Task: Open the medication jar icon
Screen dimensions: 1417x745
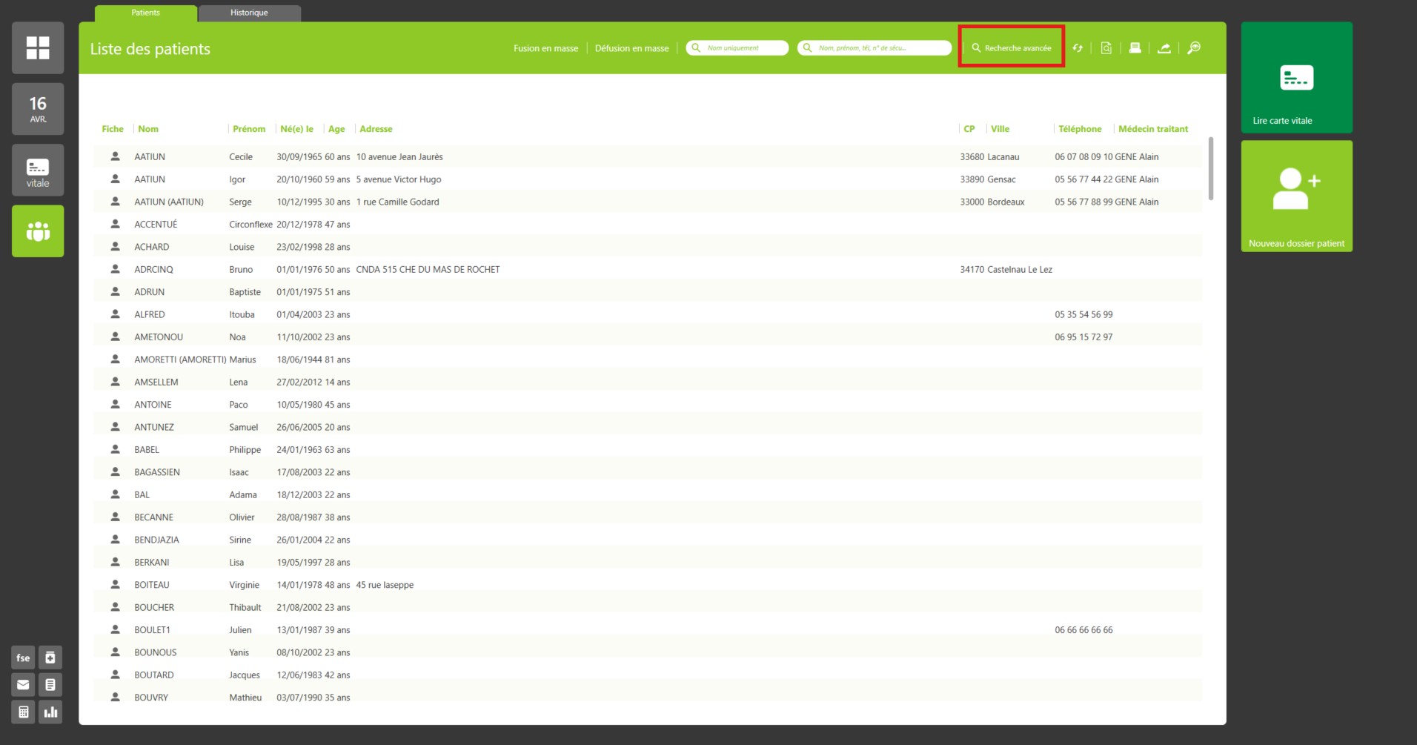Action: pos(50,658)
